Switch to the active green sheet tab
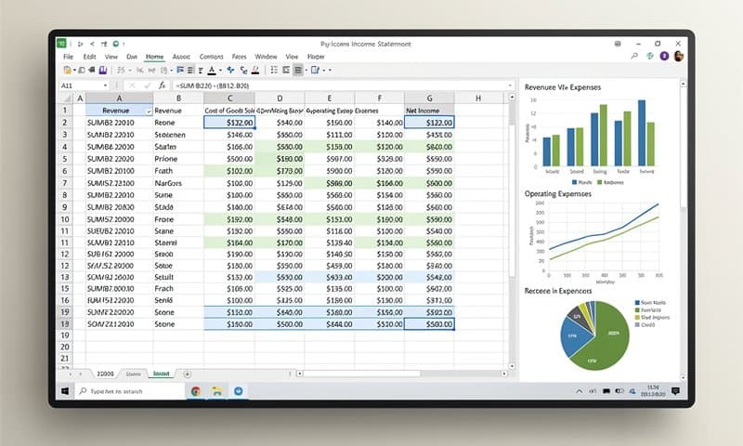The width and height of the screenshot is (743, 446). [161, 374]
